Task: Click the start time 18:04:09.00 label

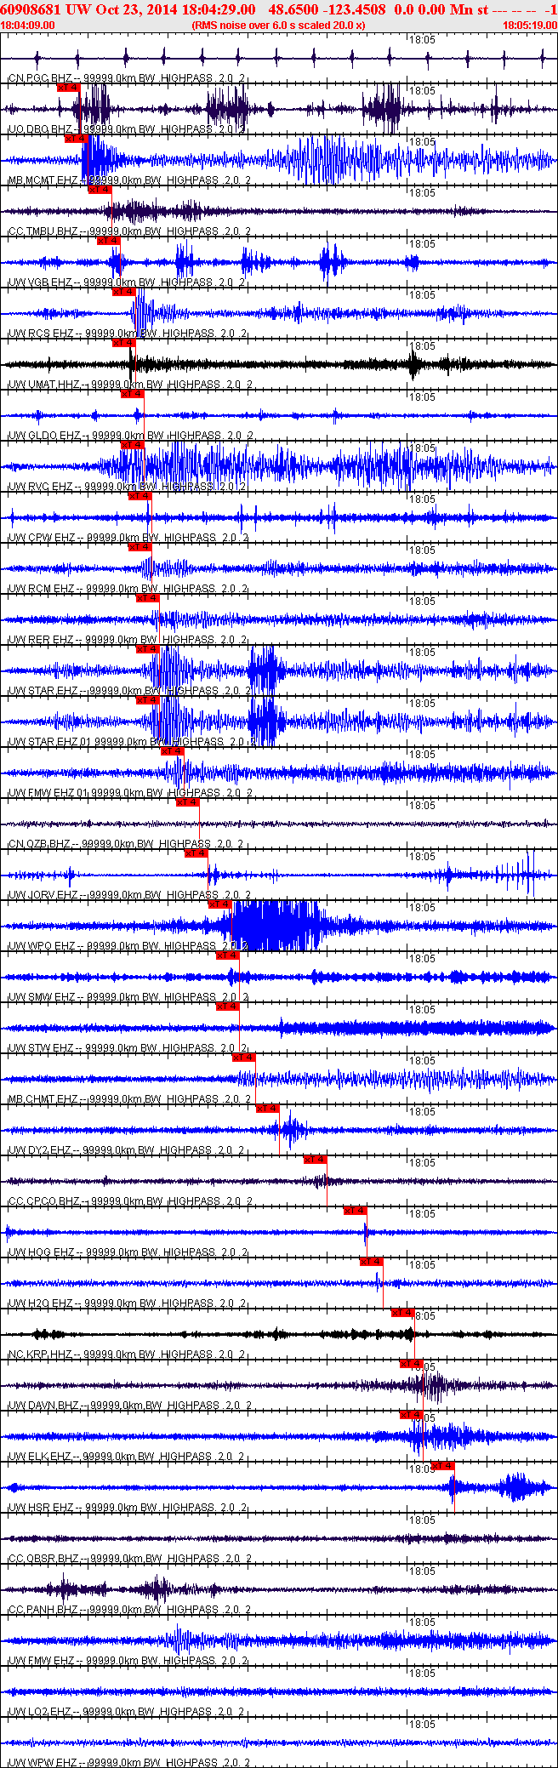Action: [28, 26]
